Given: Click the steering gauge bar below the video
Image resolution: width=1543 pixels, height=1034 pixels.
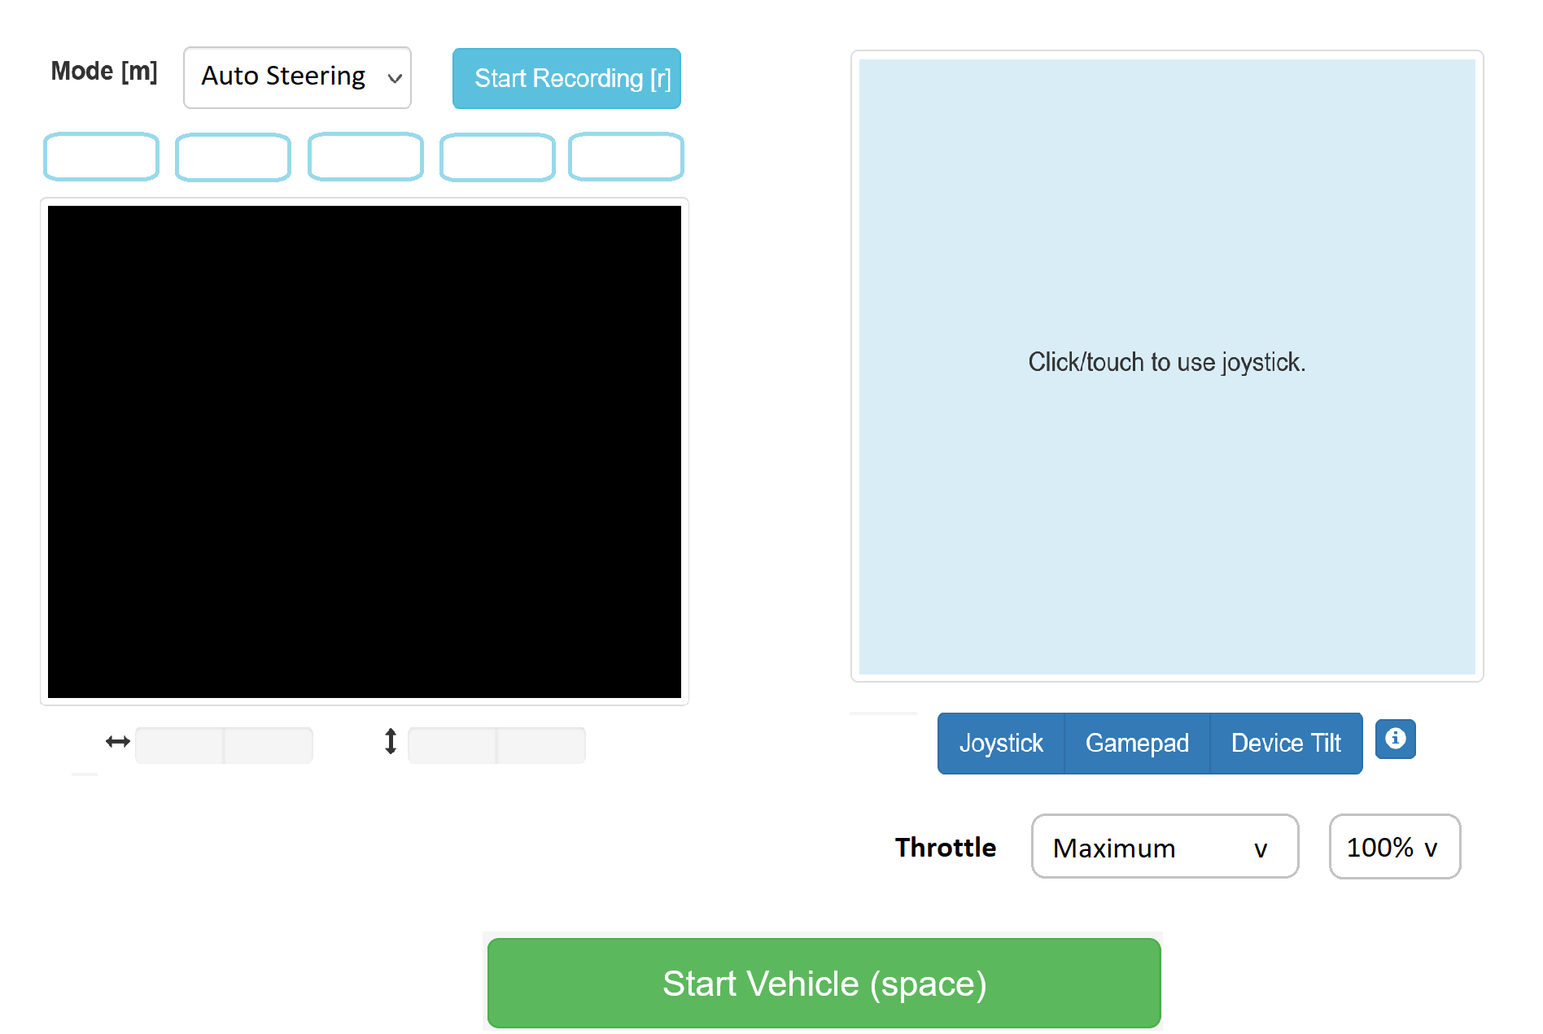Looking at the screenshot, I should tap(225, 744).
